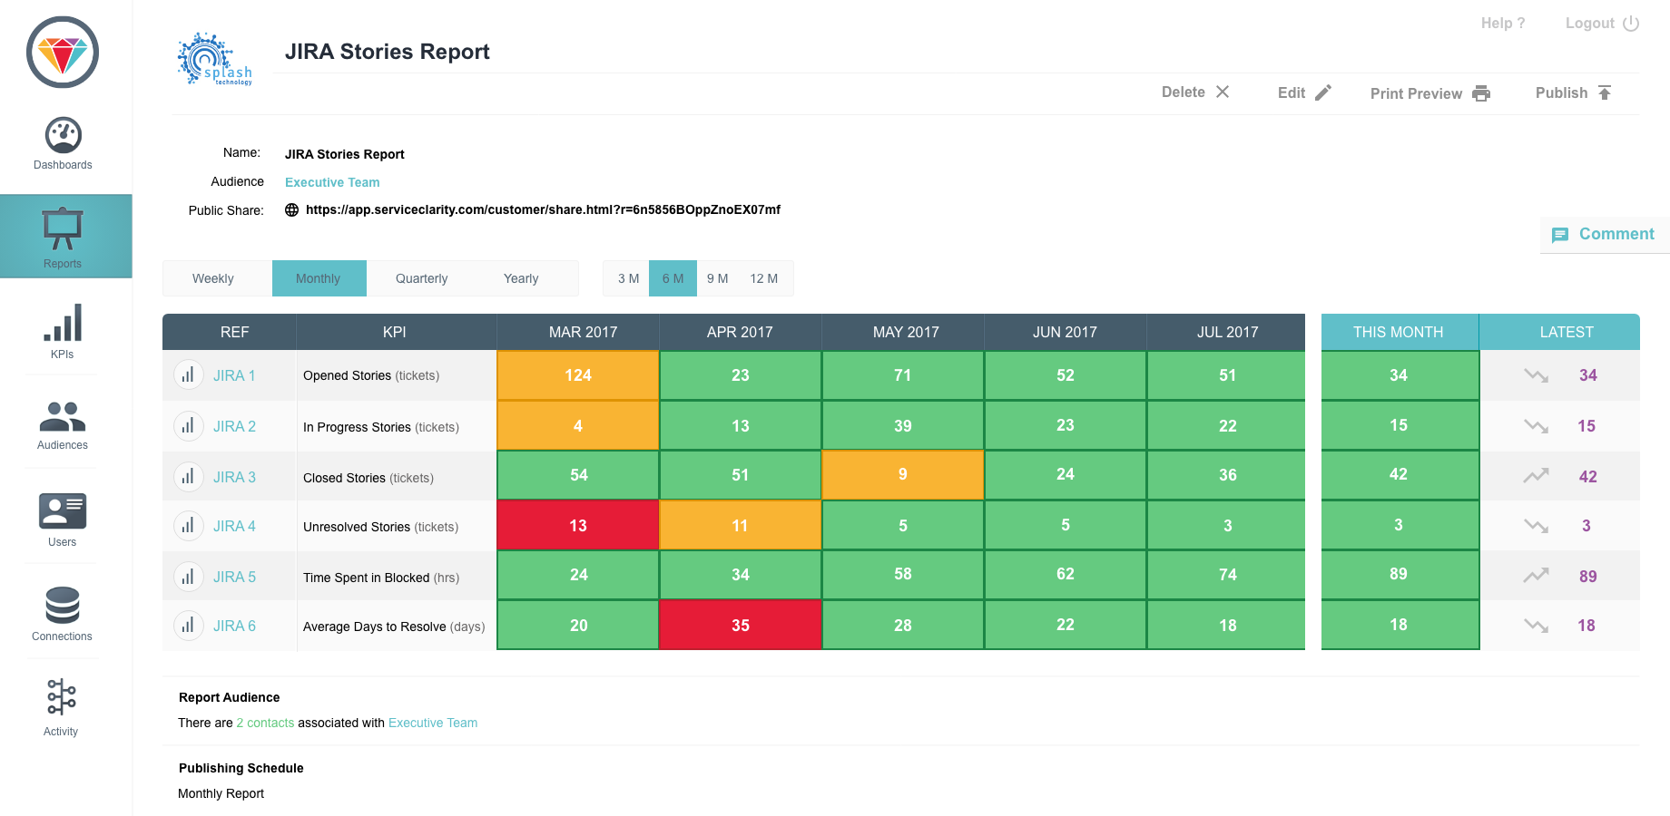Click 'Opened Stories (tickets)' KPI name
Image resolution: width=1670 pixels, height=816 pixels.
tap(371, 375)
